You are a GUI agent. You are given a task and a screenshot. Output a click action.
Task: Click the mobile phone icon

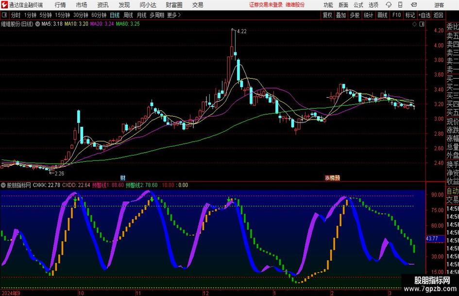(x=400, y=5)
